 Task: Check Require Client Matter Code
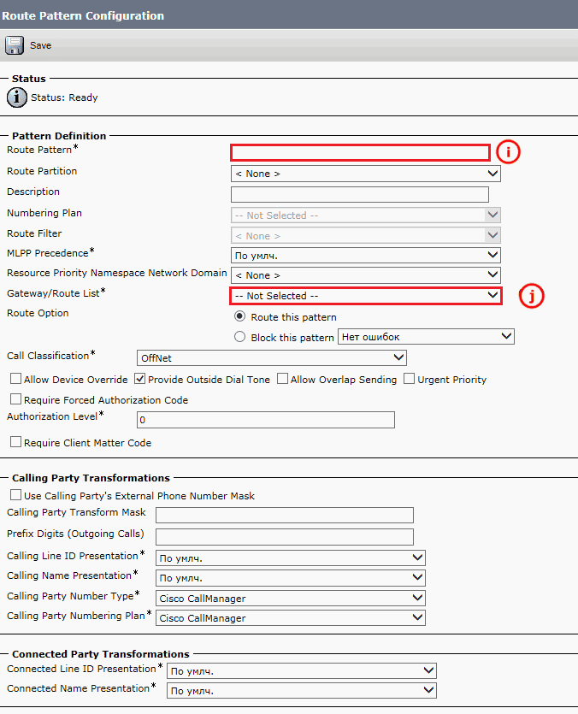(x=16, y=442)
